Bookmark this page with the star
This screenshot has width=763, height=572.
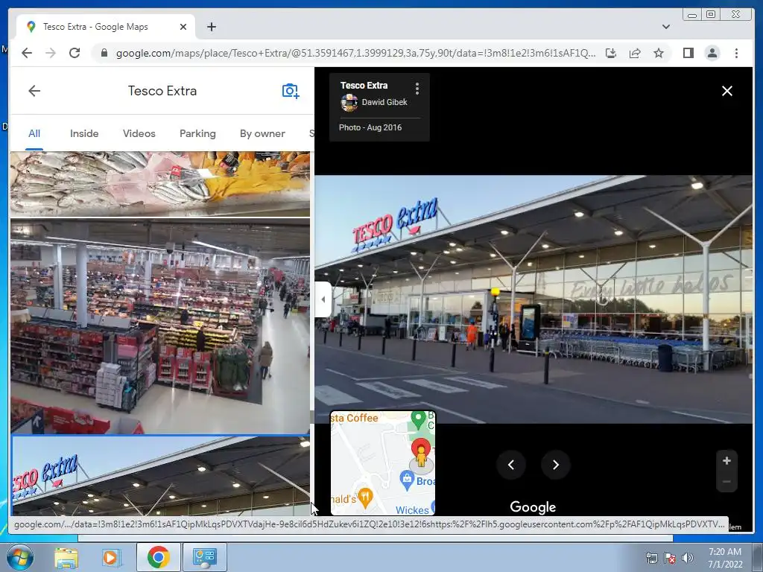(x=659, y=53)
